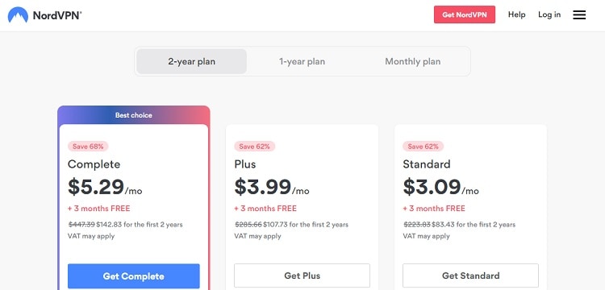Click the Log in link
Viewport: 605px width, 290px height.
tap(549, 14)
